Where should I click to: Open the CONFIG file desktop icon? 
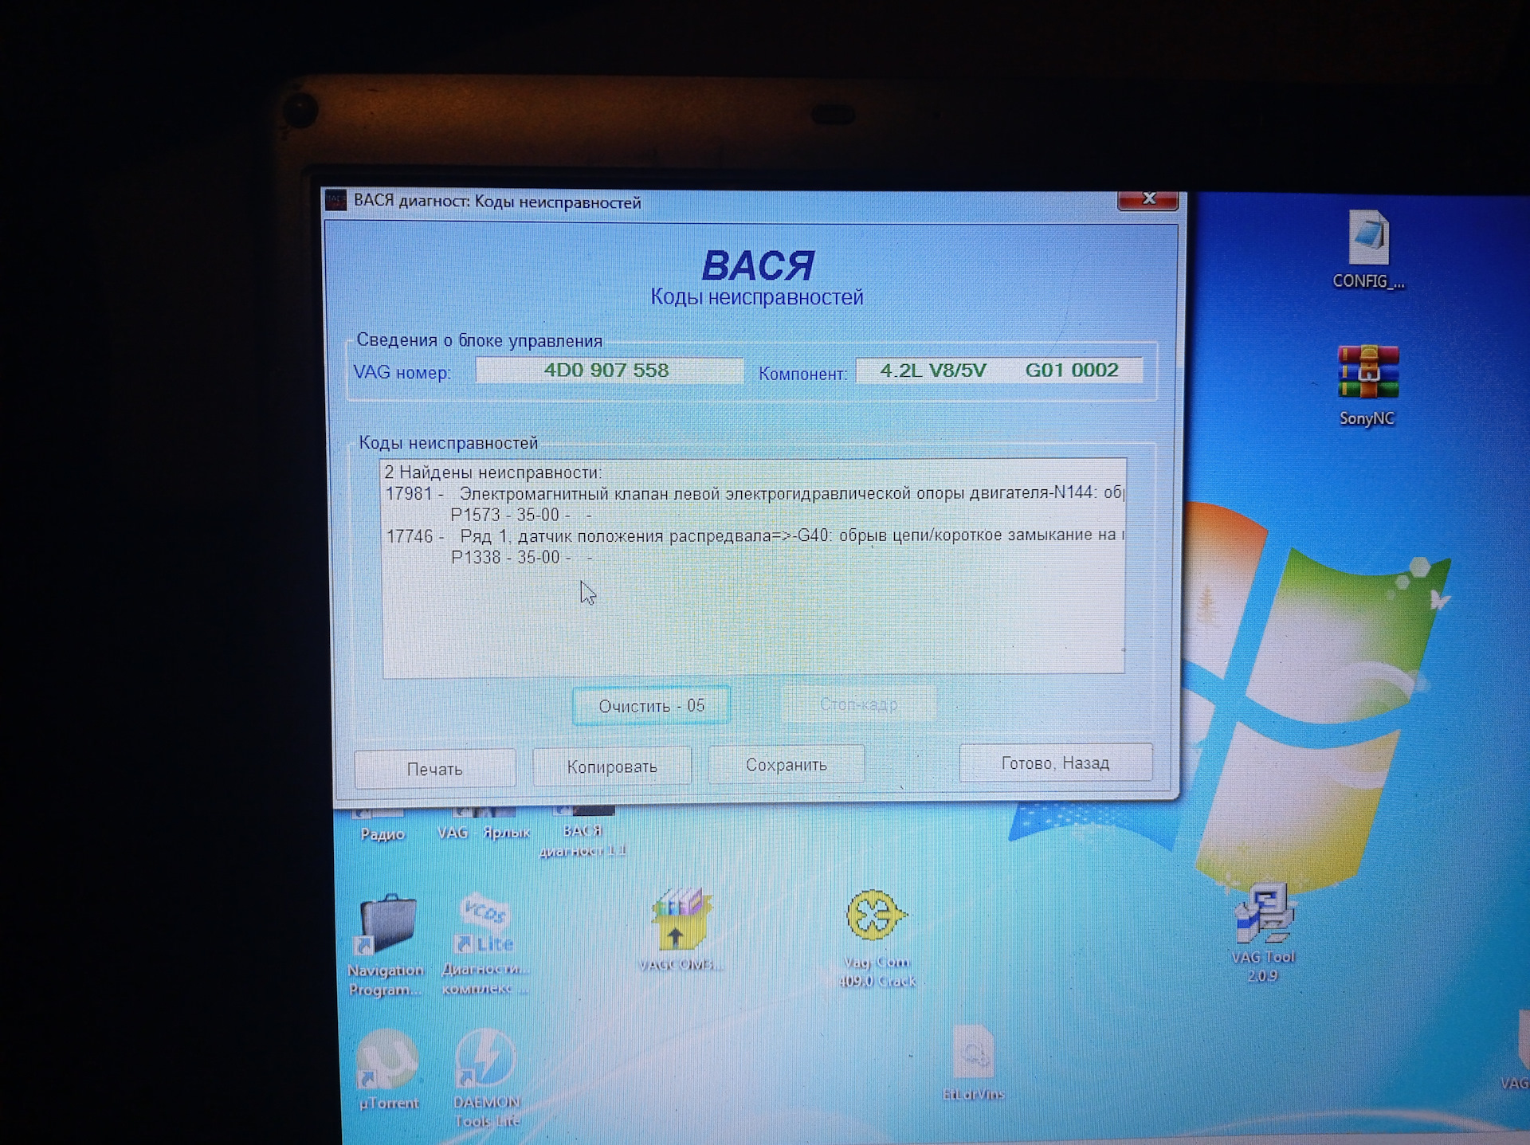click(x=1367, y=239)
